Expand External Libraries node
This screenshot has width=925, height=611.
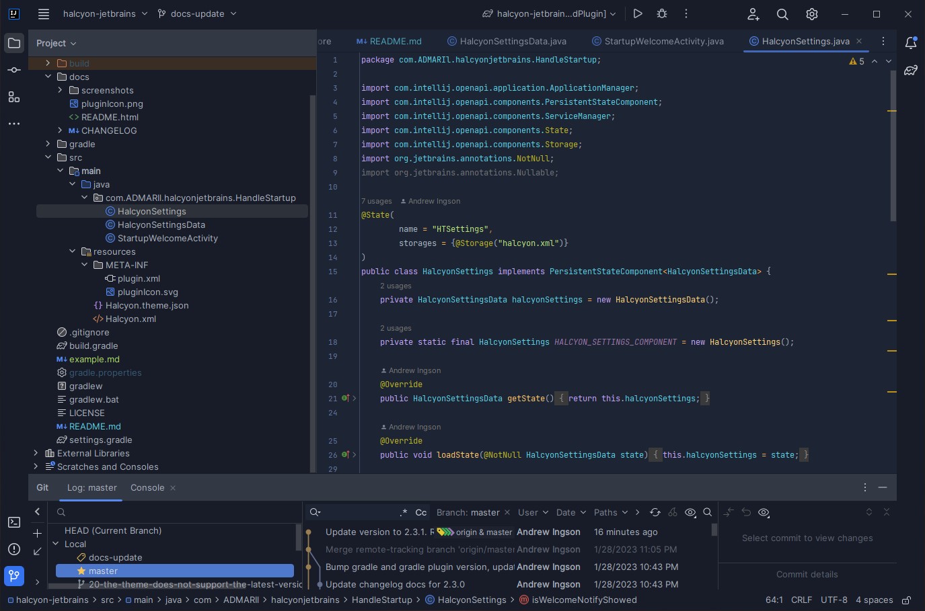(36, 453)
